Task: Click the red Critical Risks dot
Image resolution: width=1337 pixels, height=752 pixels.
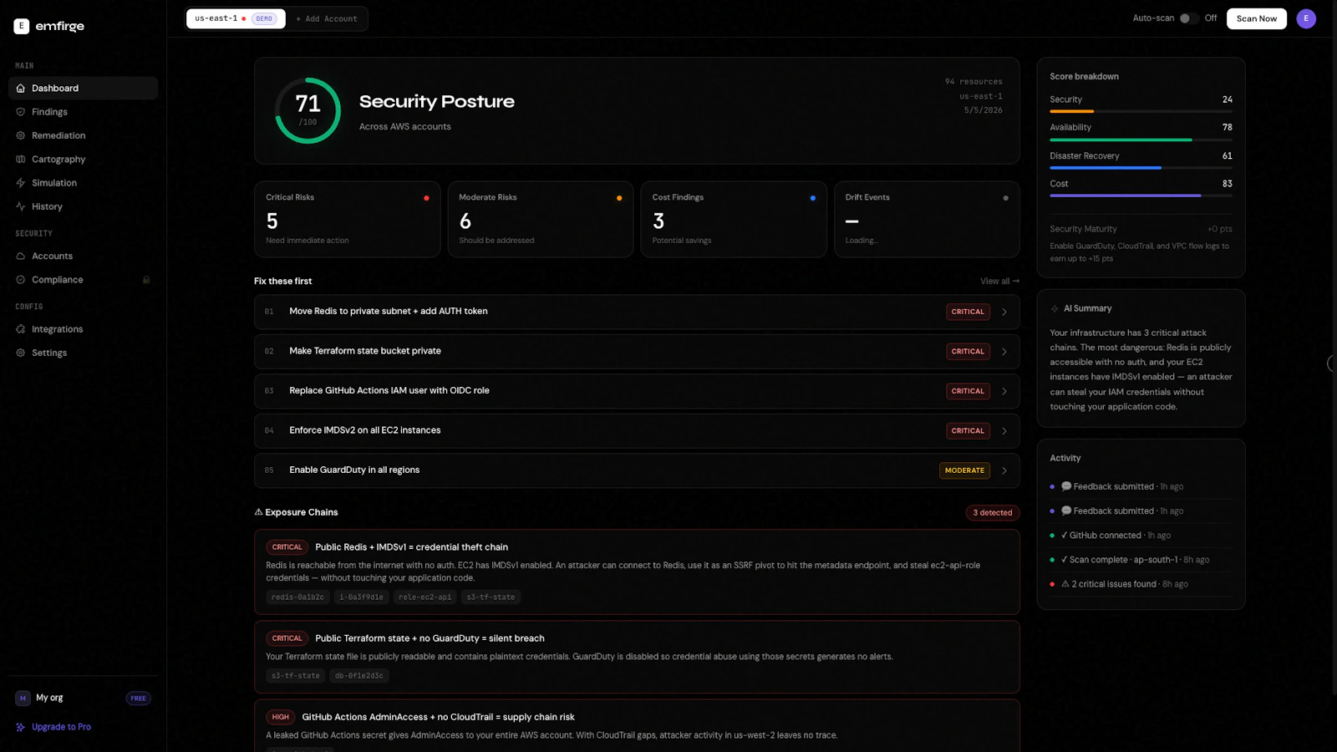Action: (x=426, y=198)
